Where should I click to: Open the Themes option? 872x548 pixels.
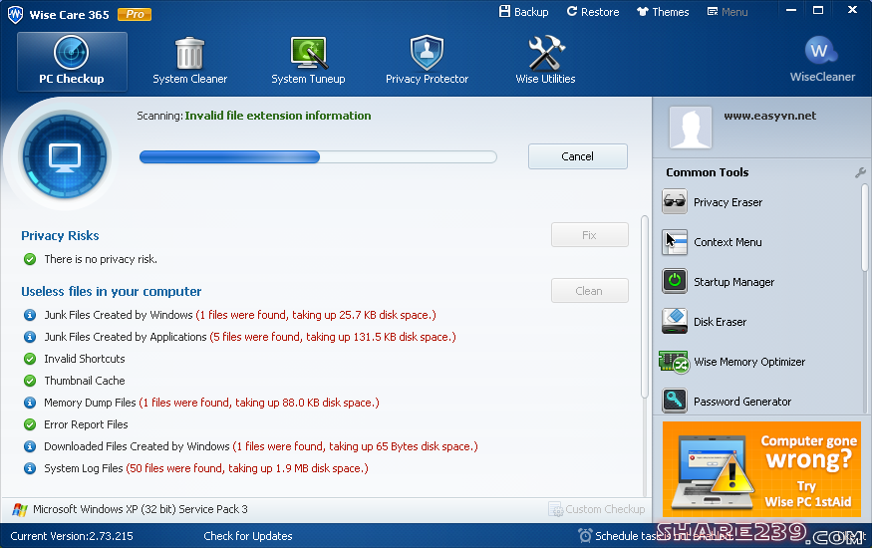tap(663, 12)
